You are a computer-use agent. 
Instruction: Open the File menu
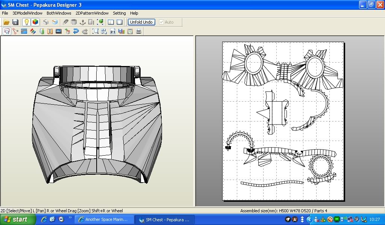[5, 13]
